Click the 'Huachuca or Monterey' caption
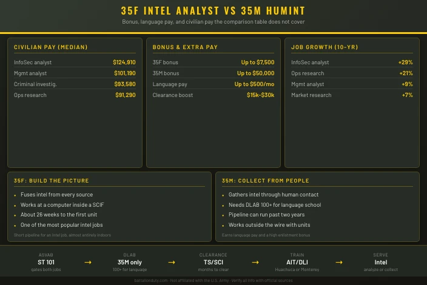 click(297, 269)
